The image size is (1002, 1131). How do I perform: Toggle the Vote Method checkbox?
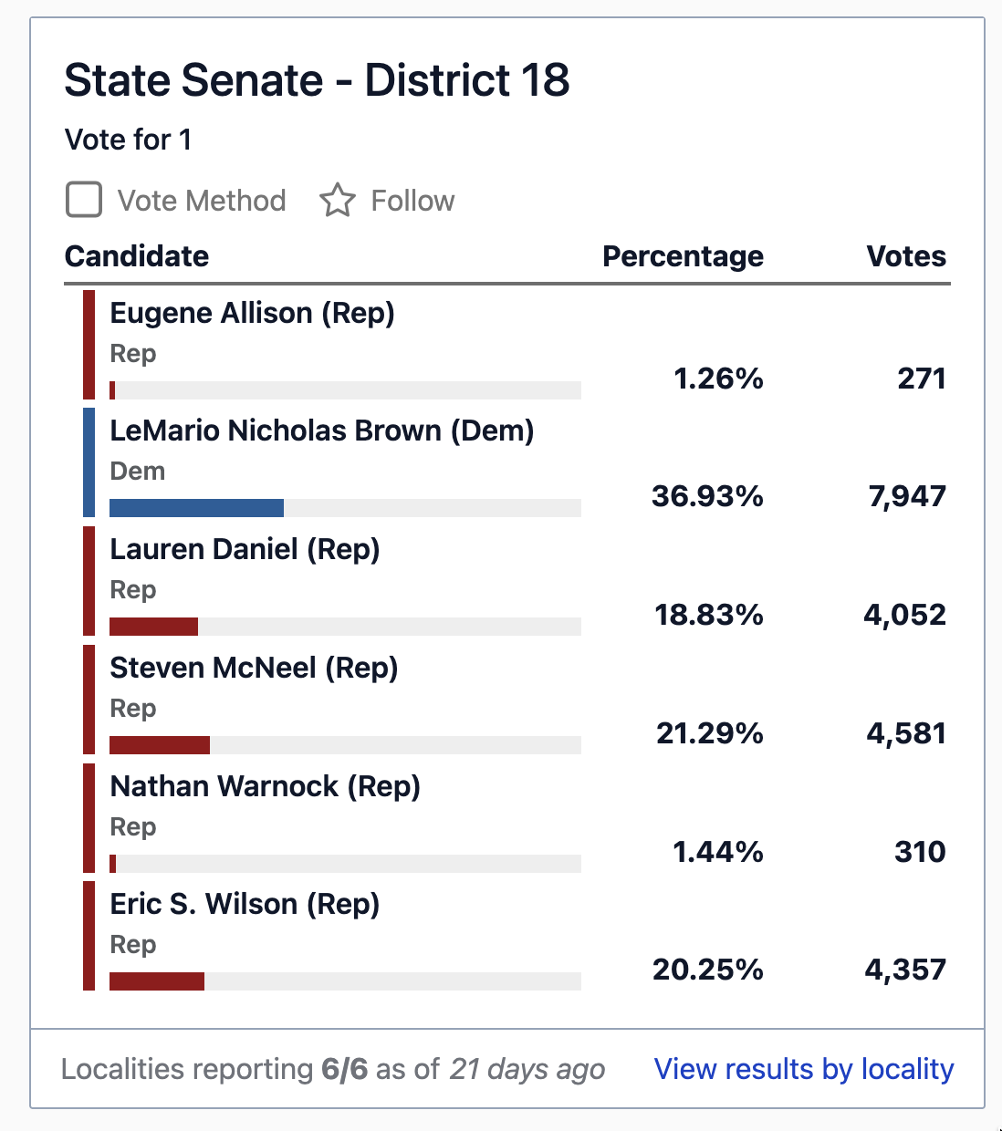click(83, 200)
